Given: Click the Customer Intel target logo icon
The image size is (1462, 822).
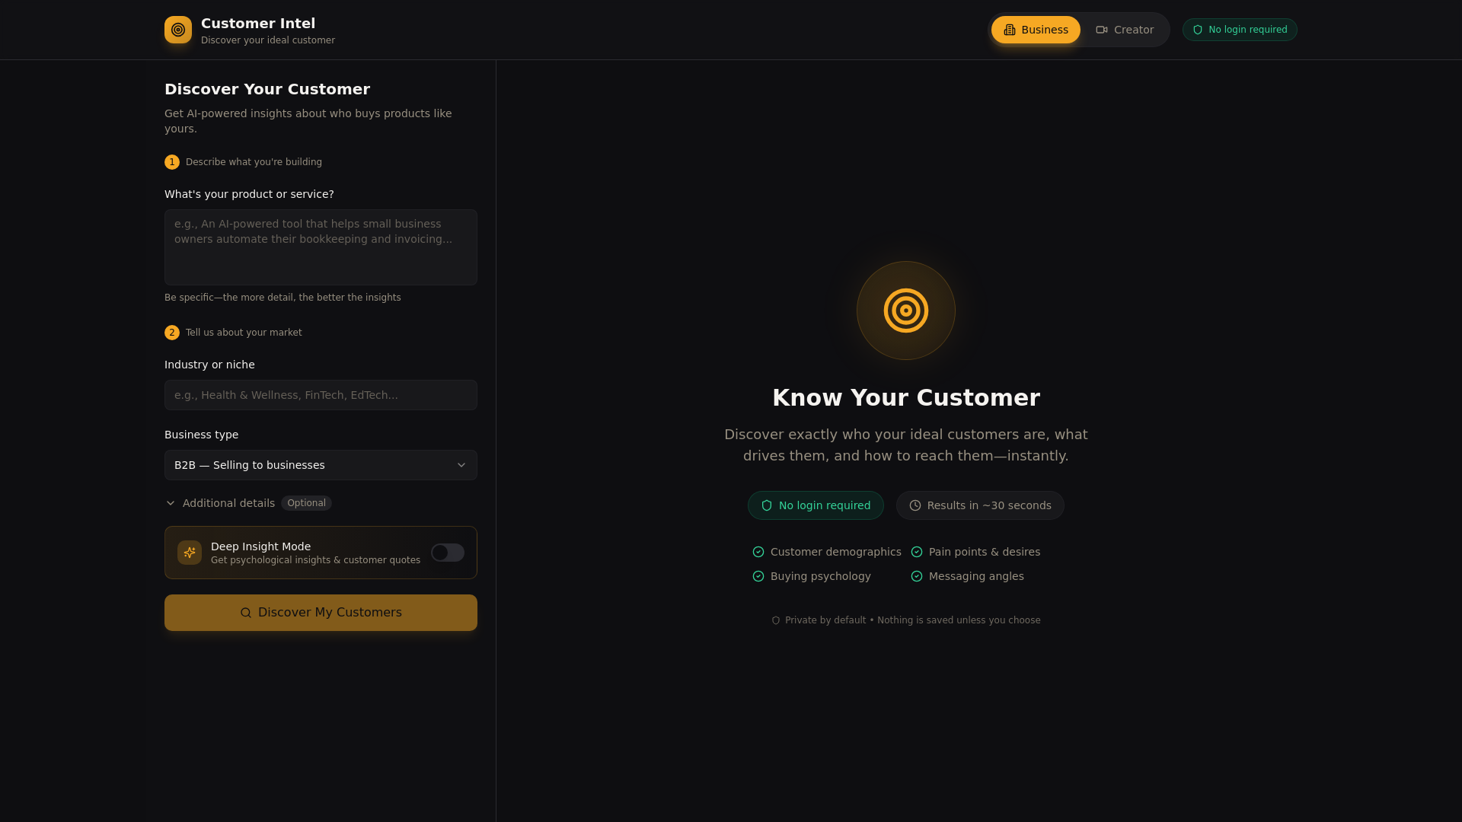Looking at the screenshot, I should (178, 30).
